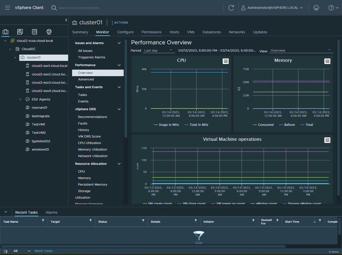Switch to the Summary tab
The image size is (342, 255).
pyautogui.click(x=80, y=32)
